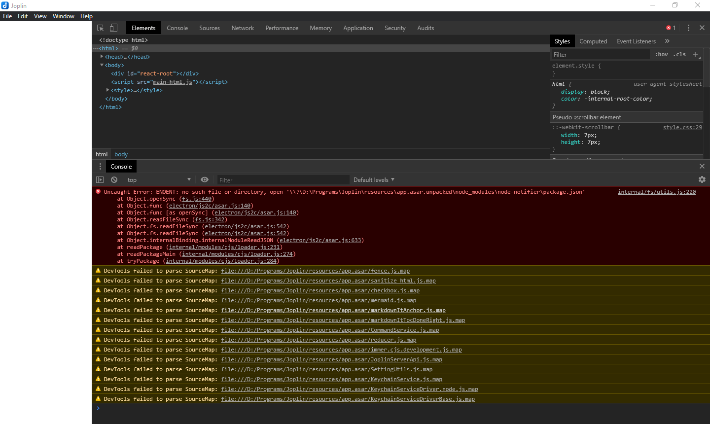
Task: Expand the head element node
Action: click(x=102, y=57)
